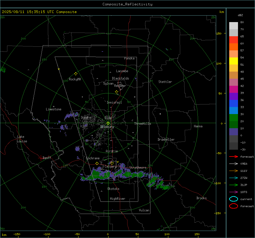Image resolution: width=255 pixels, height=238 pixels.
Task: Click the Blackfalds city label
Action: pyautogui.click(x=120, y=78)
